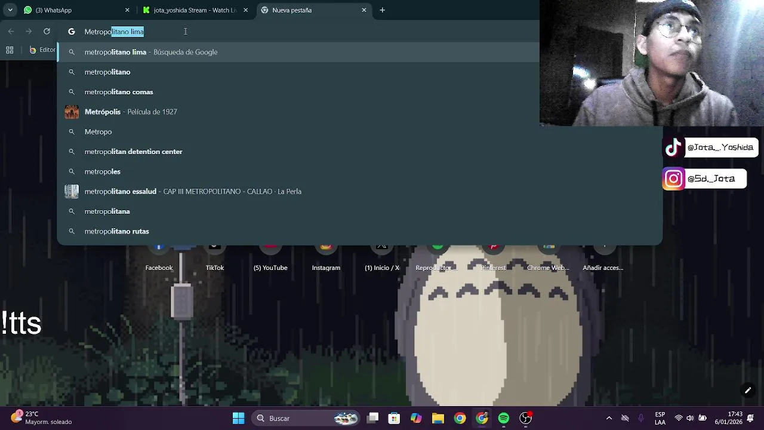Switch to the jota_yoshida Stream tab
The height and width of the screenshot is (430, 764).
pos(195,10)
